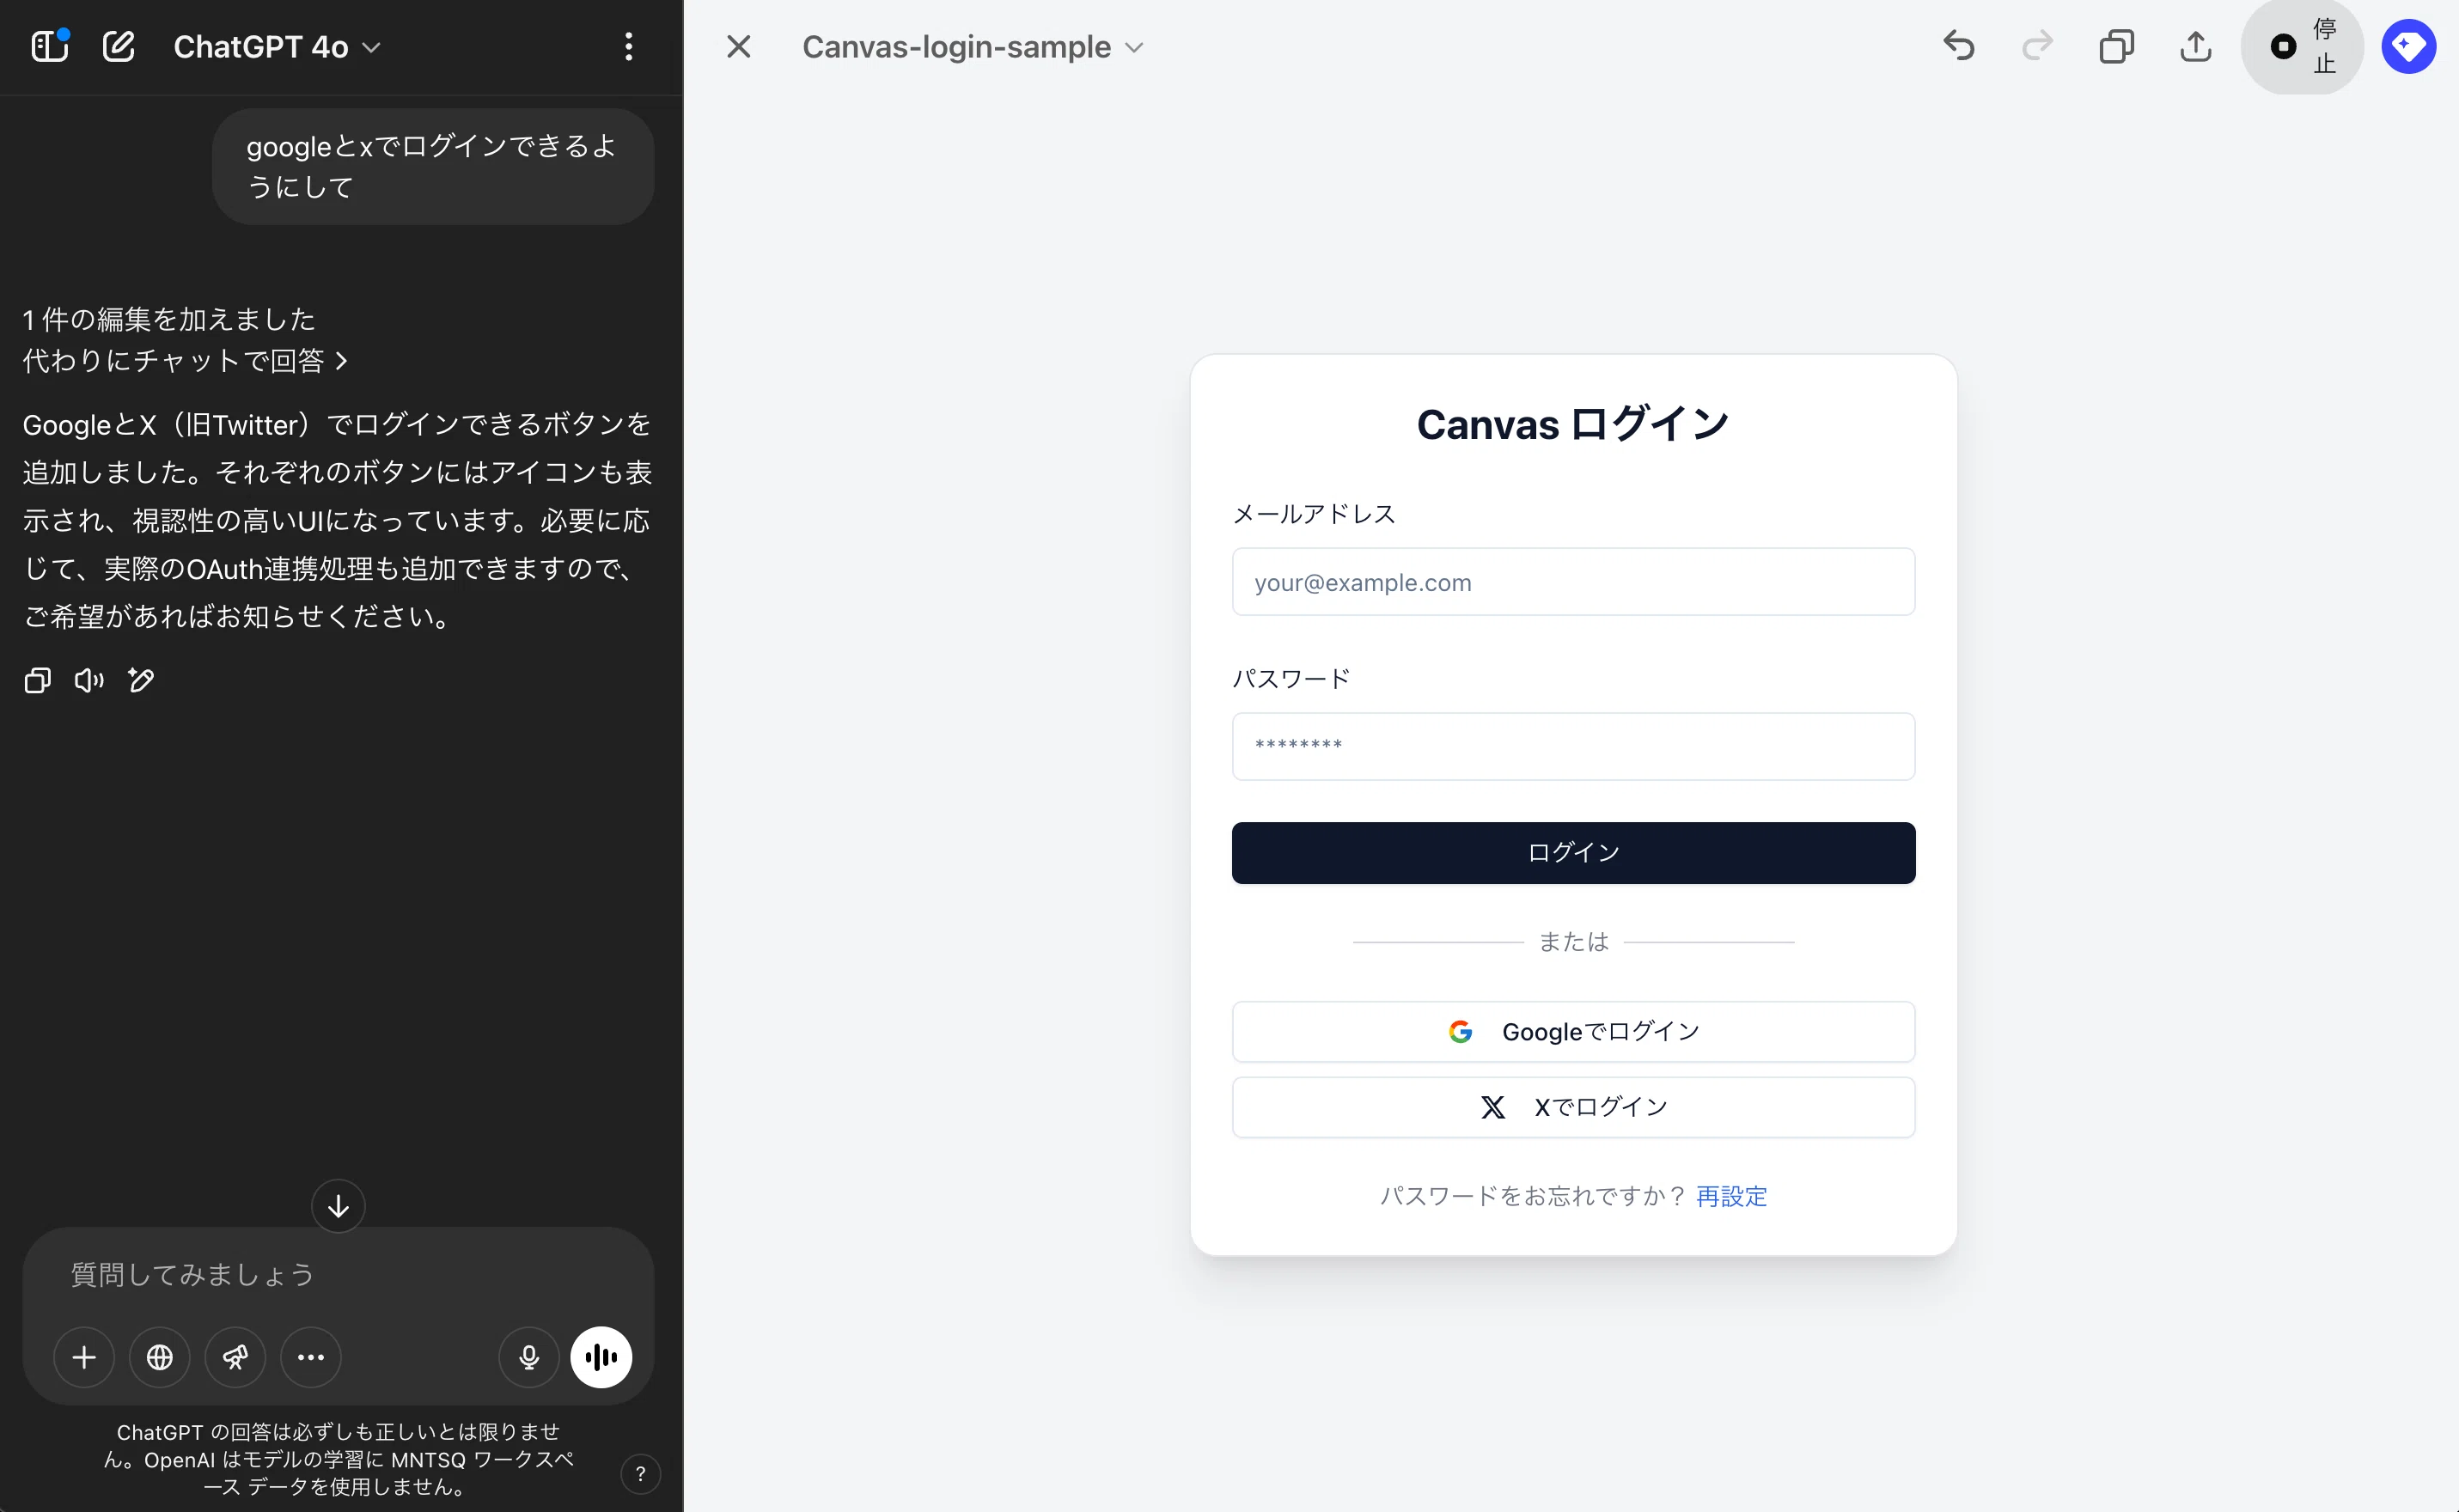
Task: Launch voice mode waveform button
Action: pos(601,1357)
